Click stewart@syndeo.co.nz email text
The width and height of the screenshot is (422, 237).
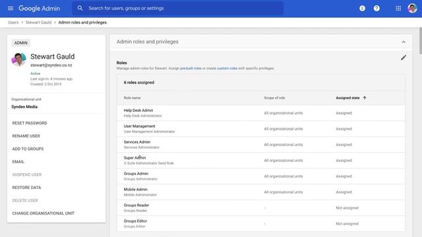(x=51, y=65)
